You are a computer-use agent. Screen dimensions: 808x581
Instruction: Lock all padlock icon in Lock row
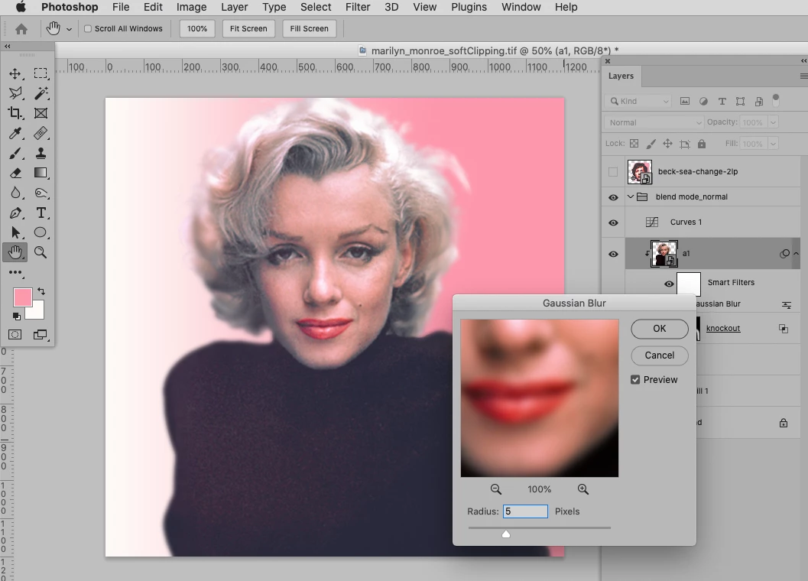701,144
